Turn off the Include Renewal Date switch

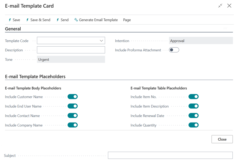[x=193, y=116]
